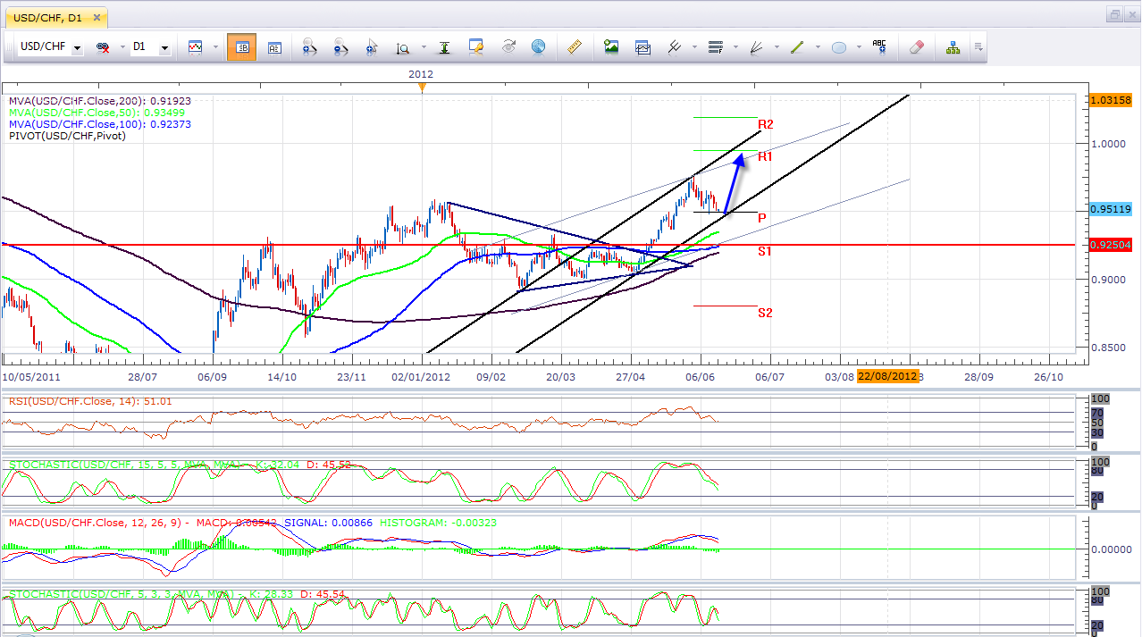Viewport: 1142px width, 637px height.
Task: Select the green trend line drawing tool
Action: pyautogui.click(x=797, y=47)
